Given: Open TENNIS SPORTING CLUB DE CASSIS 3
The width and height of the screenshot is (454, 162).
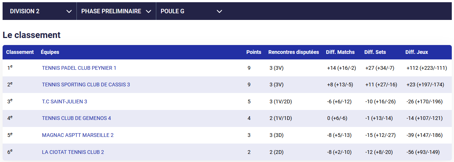Looking at the screenshot, I should (x=86, y=85).
